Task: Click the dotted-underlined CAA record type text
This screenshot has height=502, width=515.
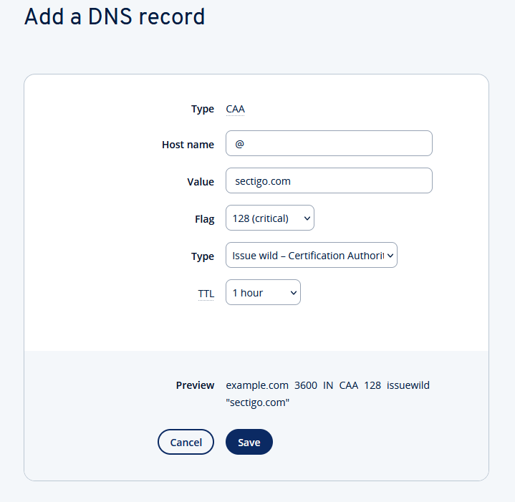Action: point(236,110)
